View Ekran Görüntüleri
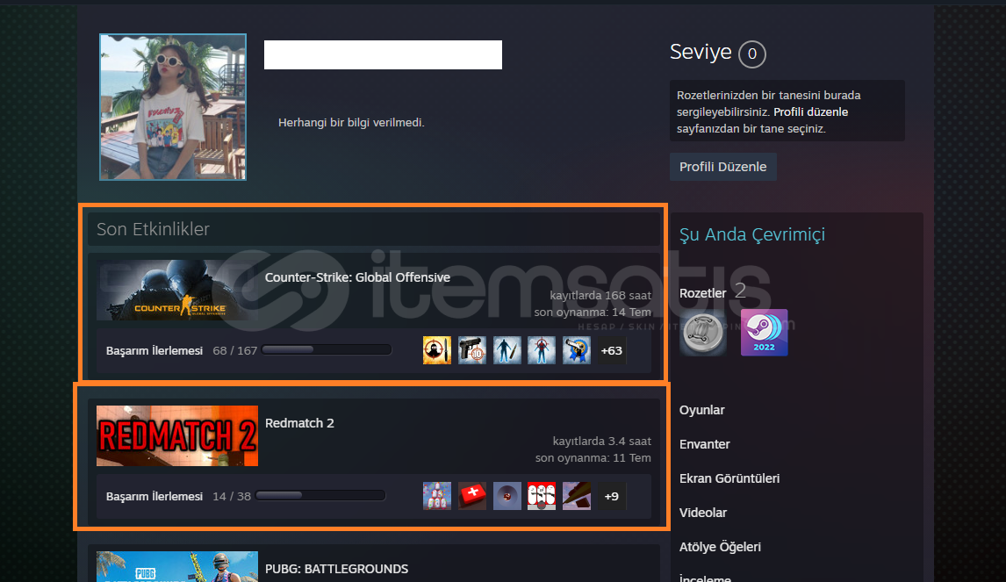This screenshot has width=1006, height=582. (x=729, y=478)
